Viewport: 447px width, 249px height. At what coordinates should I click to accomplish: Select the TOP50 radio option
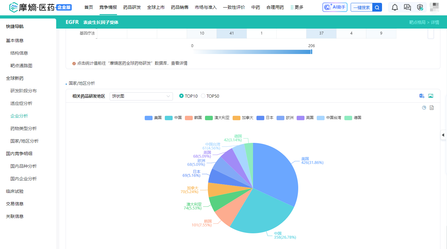pos(210,96)
